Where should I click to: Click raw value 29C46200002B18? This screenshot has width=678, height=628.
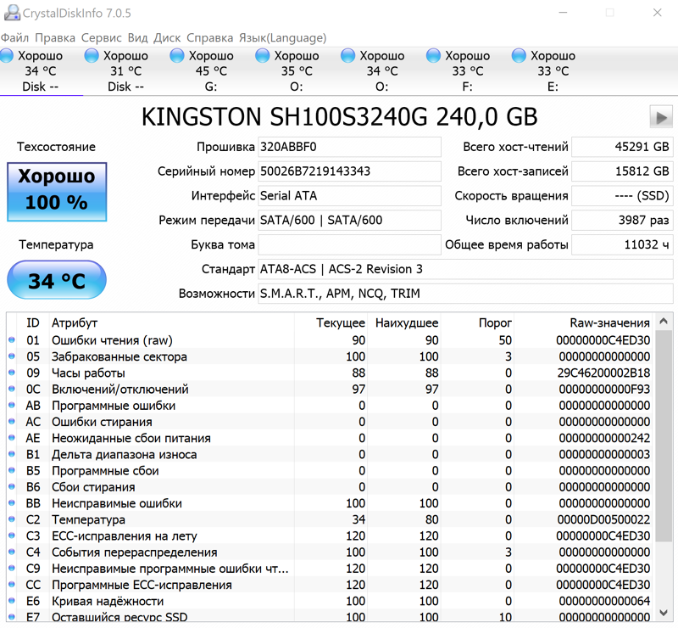pos(603,373)
